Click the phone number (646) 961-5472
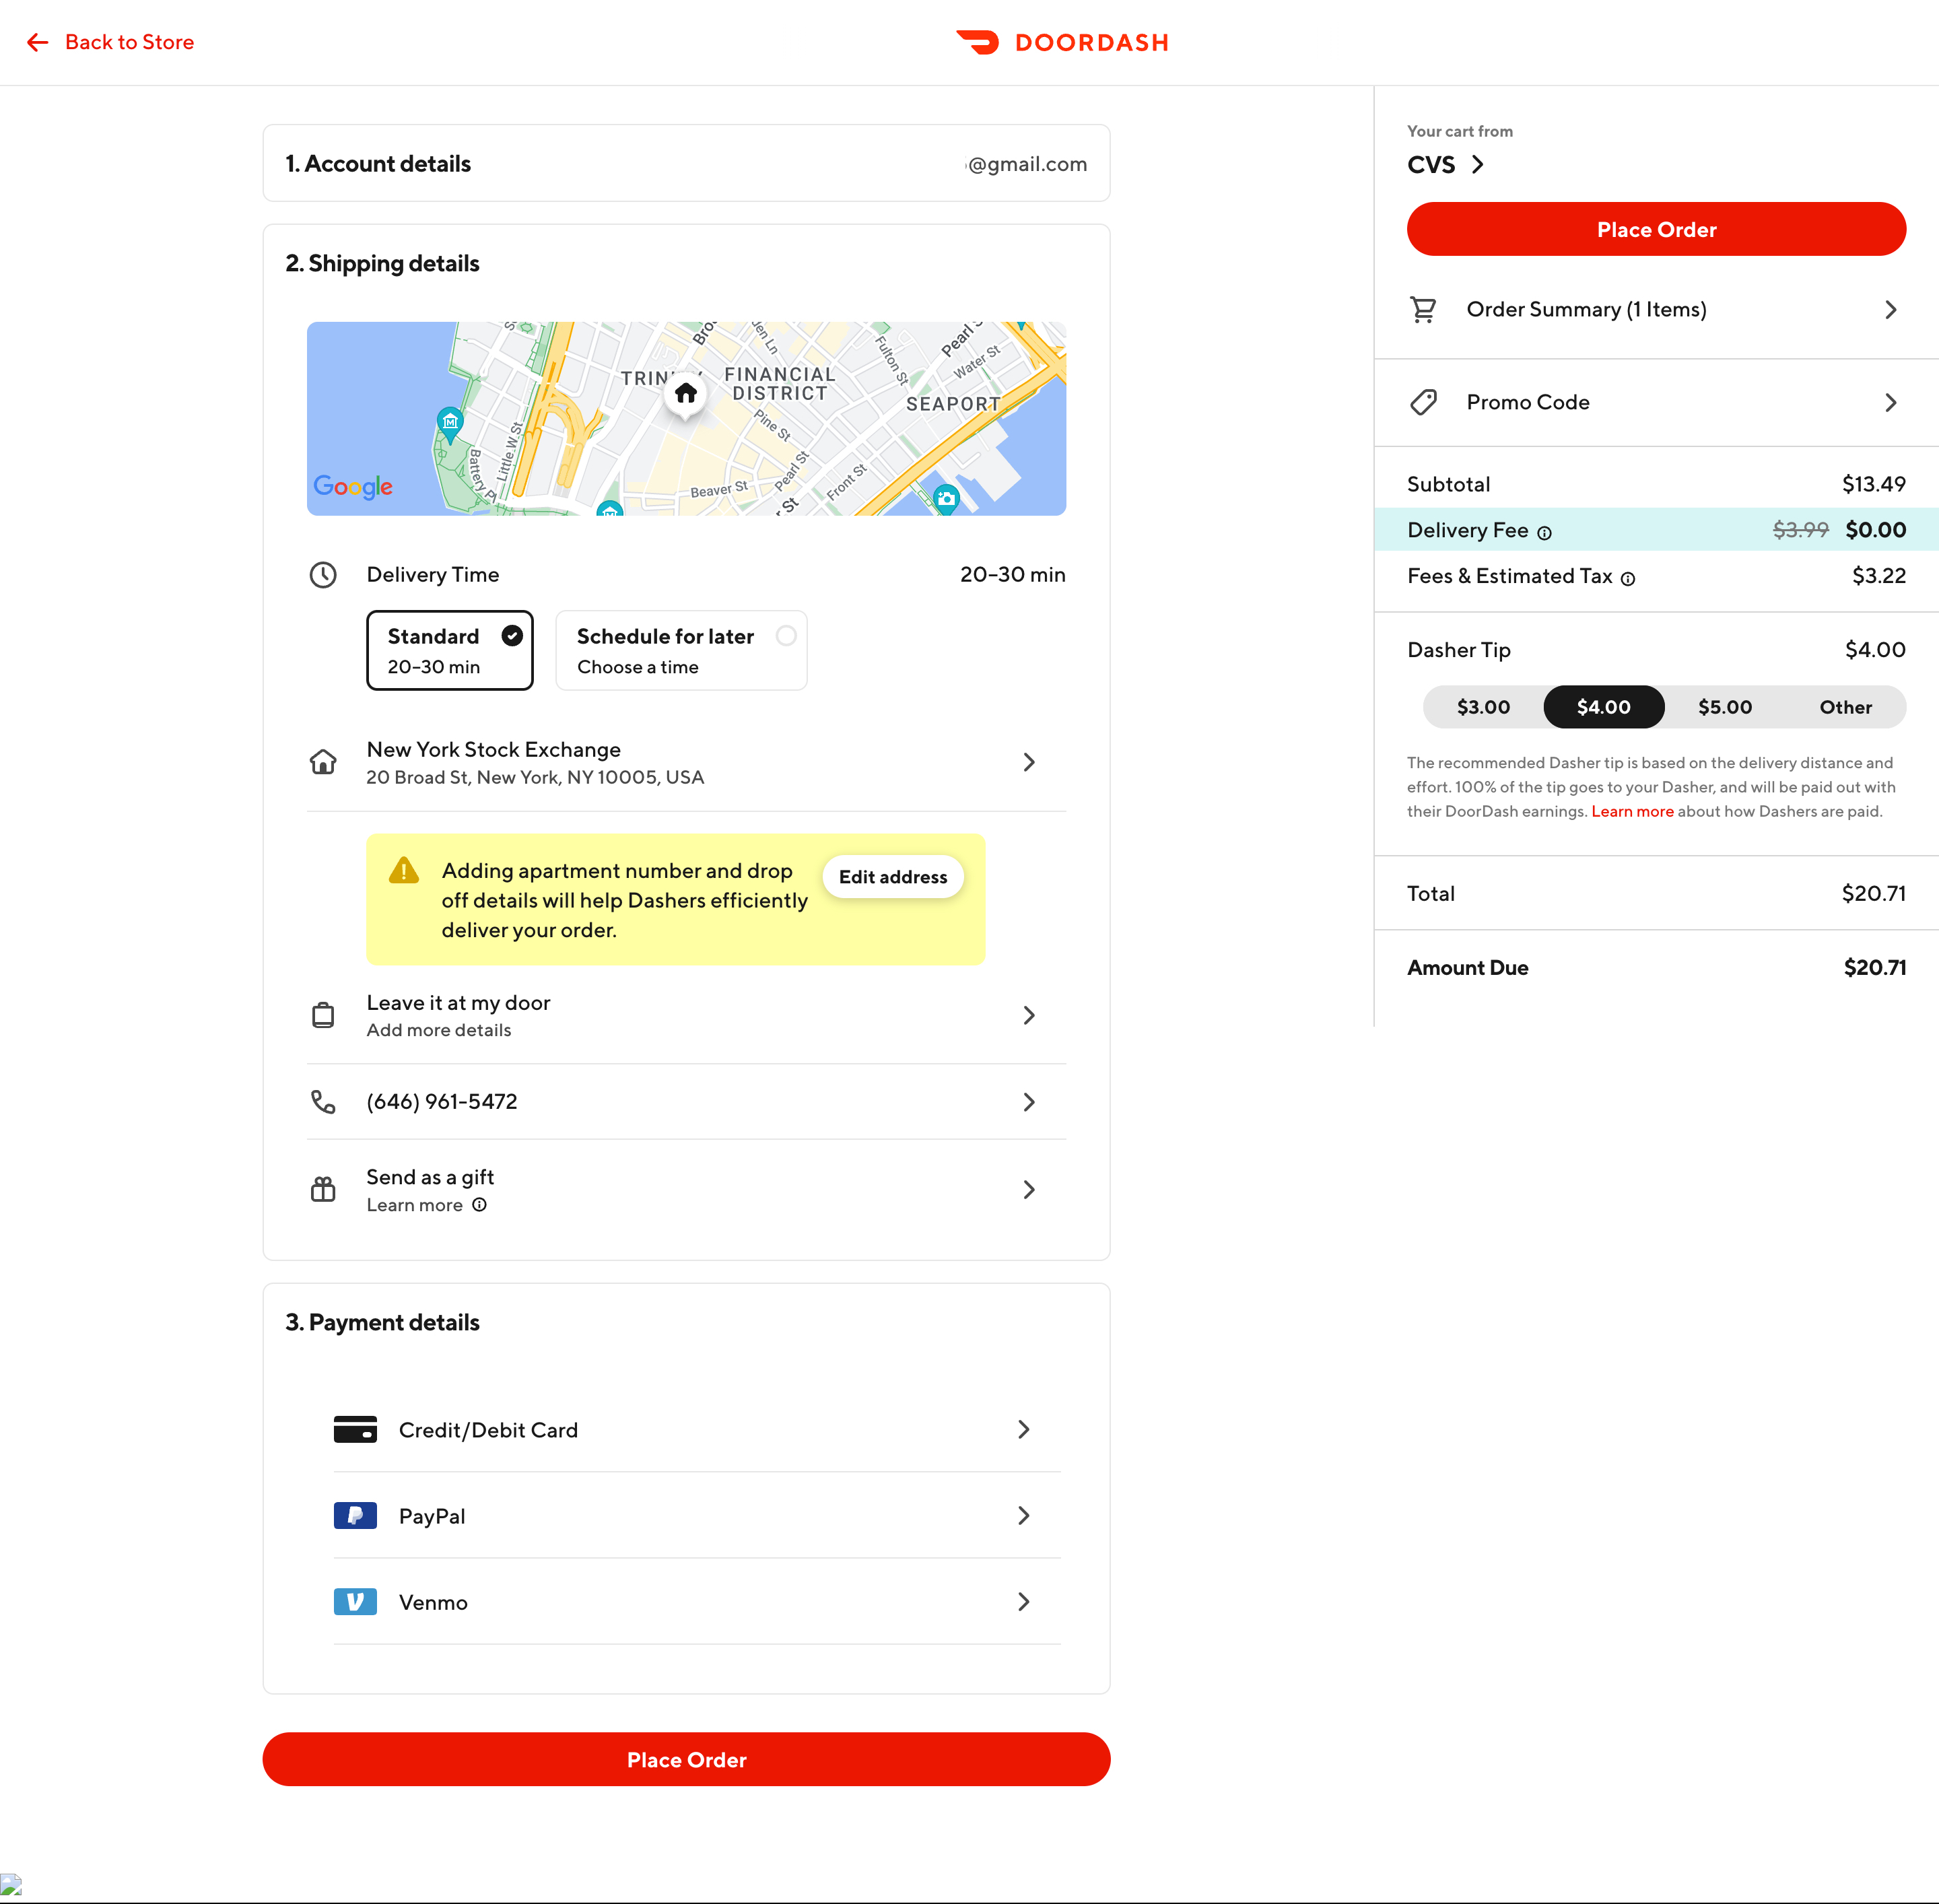This screenshot has height=1904, width=1939. click(x=442, y=1101)
